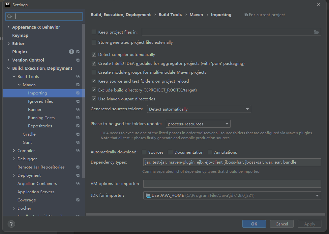The width and height of the screenshot is (329, 234).
Task: Uncheck Detect compiler automatically
Action: pos(94,54)
